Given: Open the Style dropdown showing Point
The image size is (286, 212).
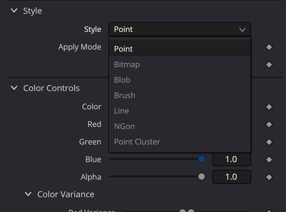Looking at the screenshot, I should [180, 29].
